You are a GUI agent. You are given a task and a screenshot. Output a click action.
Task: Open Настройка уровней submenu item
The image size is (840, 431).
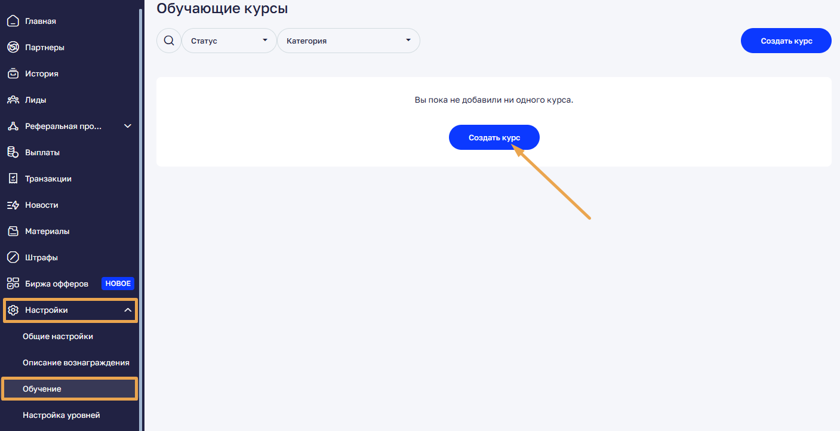coord(61,415)
